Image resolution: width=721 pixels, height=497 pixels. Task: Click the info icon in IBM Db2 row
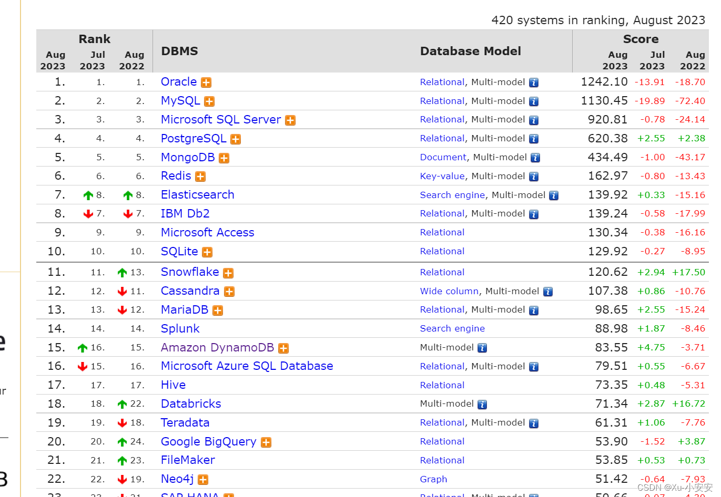coord(534,214)
